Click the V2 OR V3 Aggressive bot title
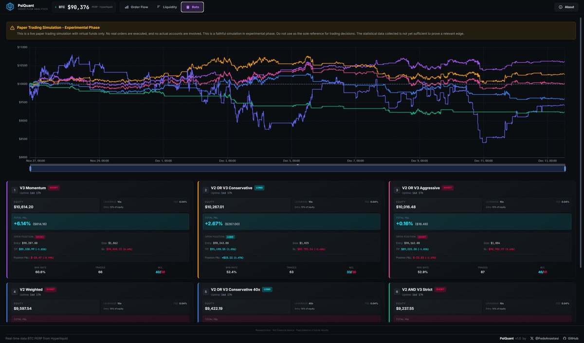The width and height of the screenshot is (584, 343). 421,188
